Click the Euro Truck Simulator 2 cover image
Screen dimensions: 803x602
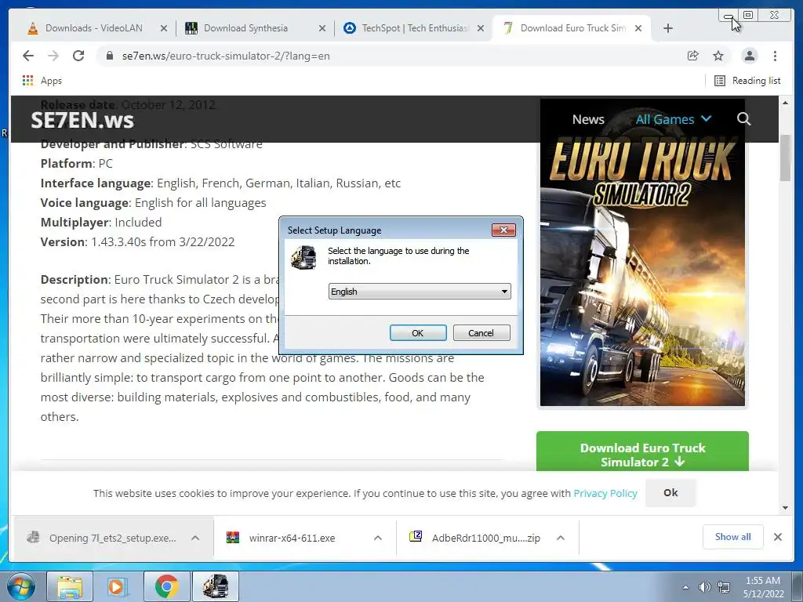[642, 252]
